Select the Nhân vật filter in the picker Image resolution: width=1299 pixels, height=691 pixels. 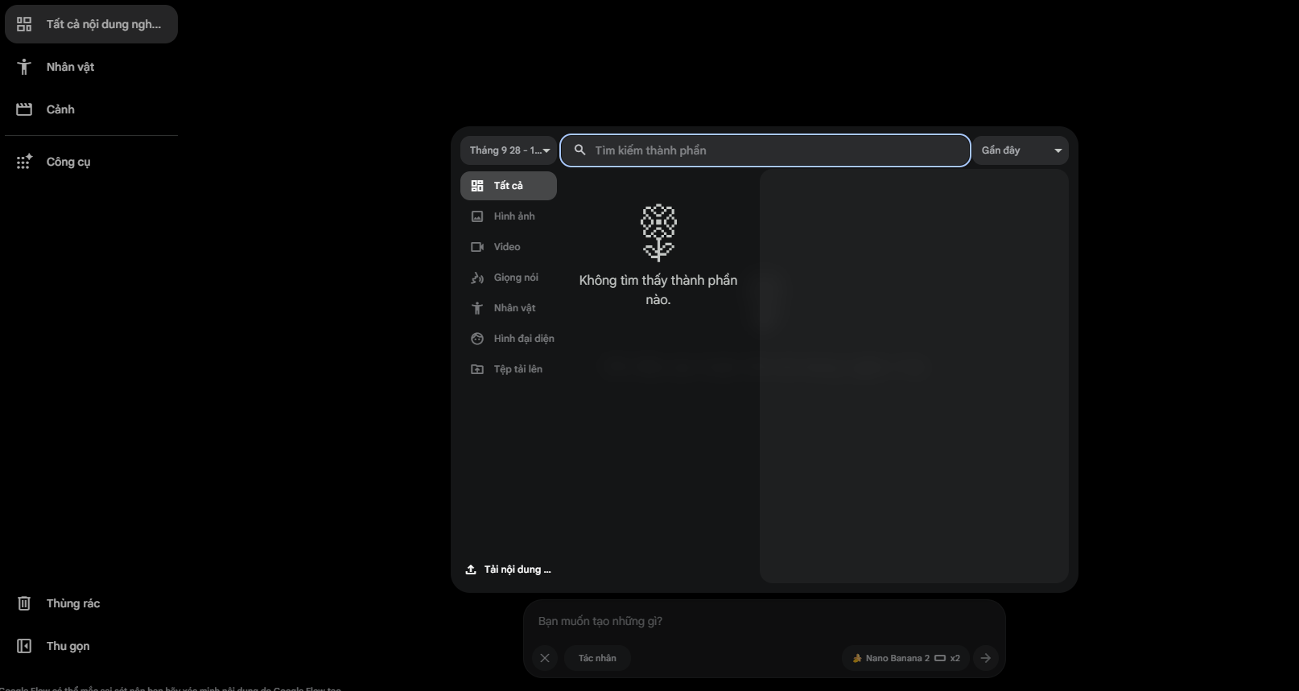pyautogui.click(x=509, y=308)
